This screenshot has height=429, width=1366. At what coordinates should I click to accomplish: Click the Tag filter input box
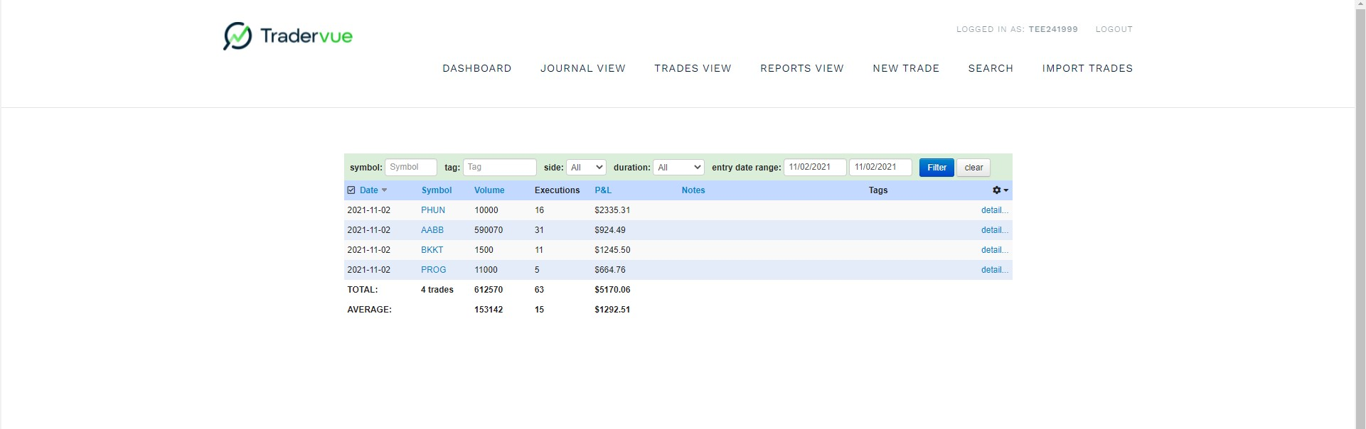[499, 168]
